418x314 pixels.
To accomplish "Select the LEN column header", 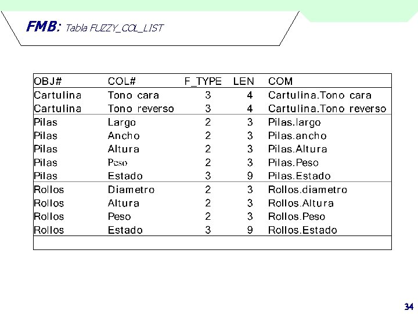I will click(243, 81).
